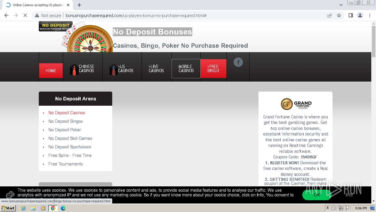Open the No Deposit Sportsbook link

pyautogui.click(x=70, y=147)
